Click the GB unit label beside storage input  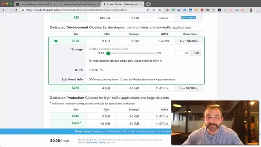pos(197,53)
